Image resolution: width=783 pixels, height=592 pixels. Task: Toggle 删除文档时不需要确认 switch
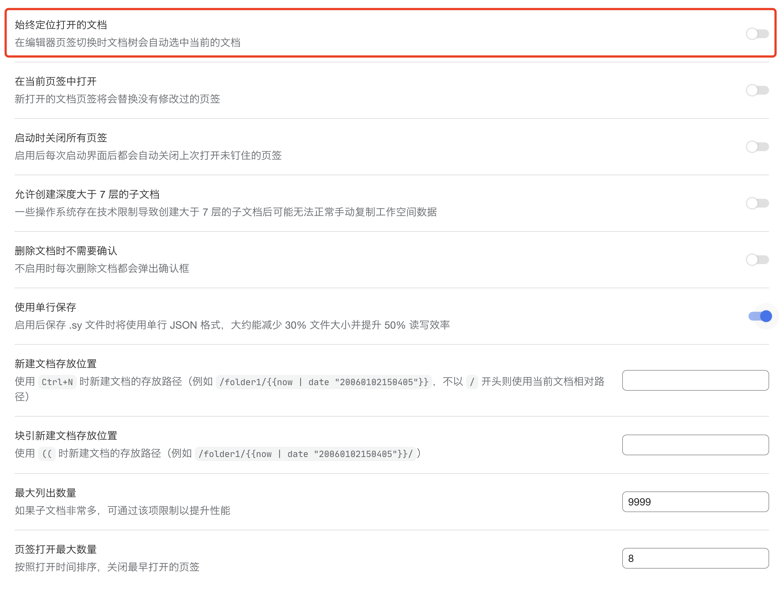pyautogui.click(x=757, y=260)
